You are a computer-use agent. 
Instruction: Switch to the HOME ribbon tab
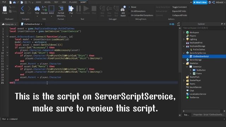pos(38,2)
